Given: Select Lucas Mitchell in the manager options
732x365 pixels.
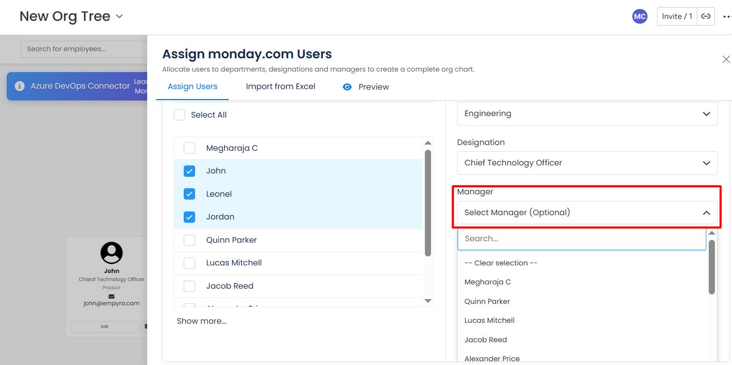Looking at the screenshot, I should pyautogui.click(x=489, y=320).
